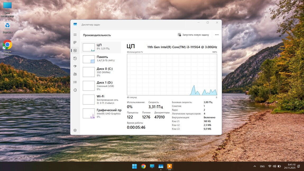Click the CPU usage graph area
Viewport: 304px width, 171px height.
172,75
